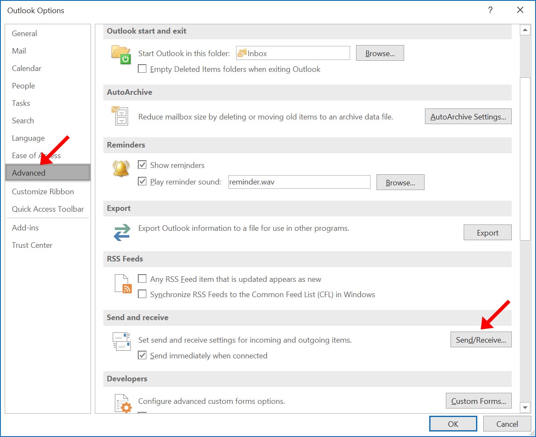
Task: Select the Add-ins category
Action: tap(48, 228)
